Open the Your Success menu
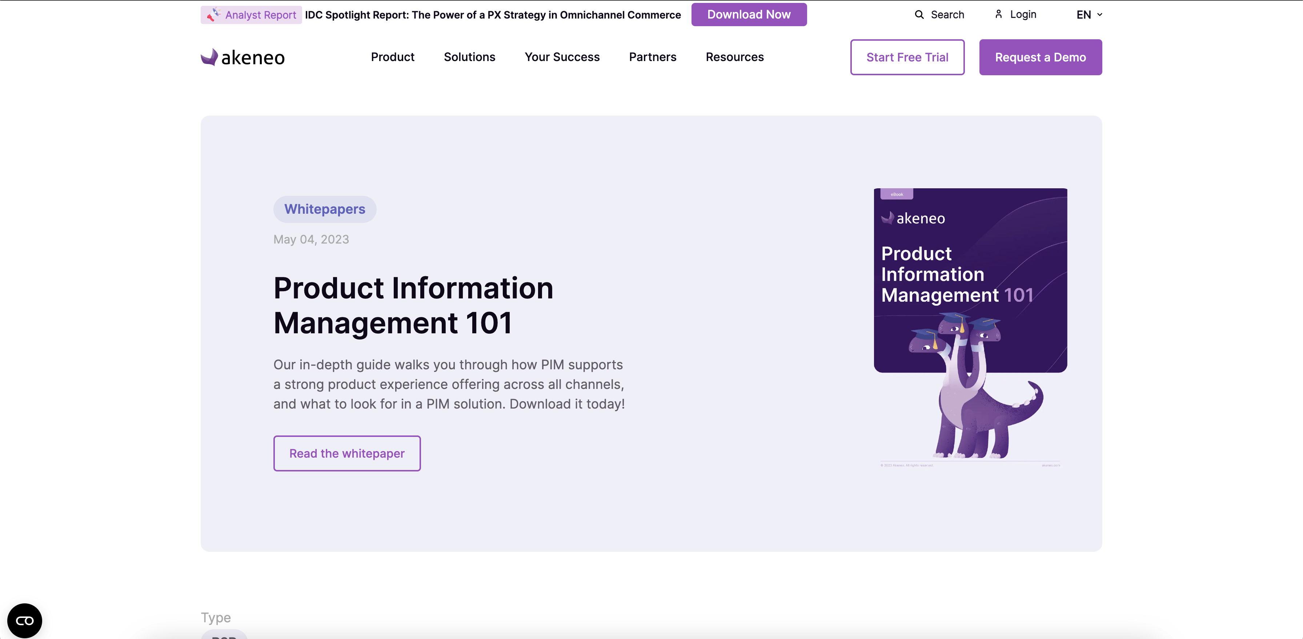Viewport: 1303px width, 639px height. pyautogui.click(x=562, y=57)
